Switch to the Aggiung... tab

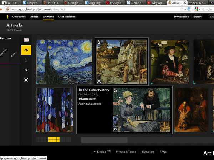tap(95, 3)
